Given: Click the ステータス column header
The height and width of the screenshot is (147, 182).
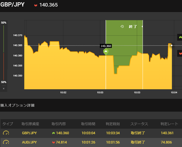Looking at the screenshot, I should [139, 124].
